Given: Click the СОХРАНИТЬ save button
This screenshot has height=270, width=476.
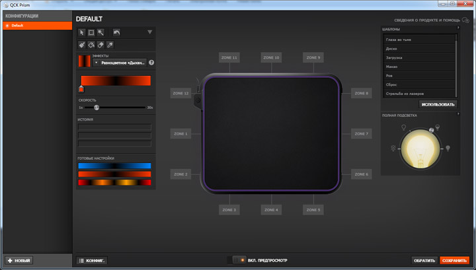Looking at the screenshot, I should click(454, 261).
